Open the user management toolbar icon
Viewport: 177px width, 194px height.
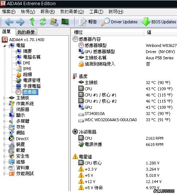[54, 22]
